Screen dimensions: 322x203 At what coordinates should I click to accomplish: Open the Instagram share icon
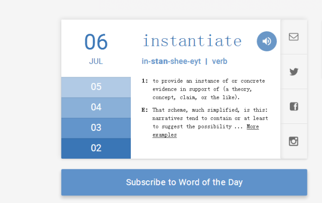pos(294,141)
